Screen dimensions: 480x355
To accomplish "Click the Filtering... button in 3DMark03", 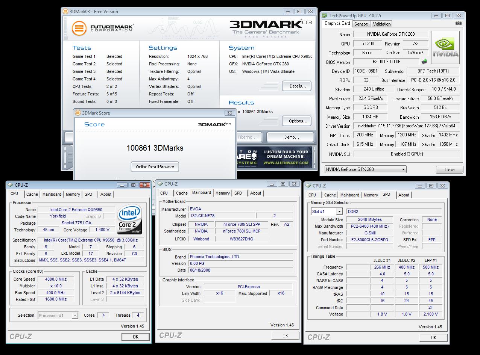I will (x=250, y=137).
